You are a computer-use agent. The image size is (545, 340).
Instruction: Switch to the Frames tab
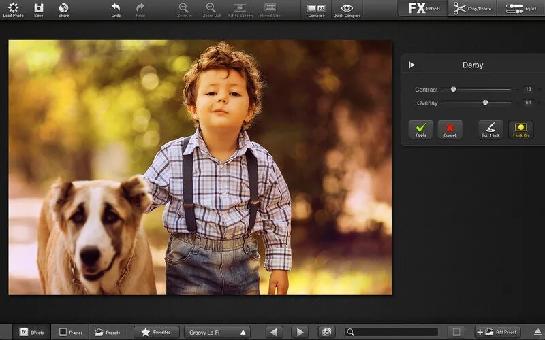point(70,332)
